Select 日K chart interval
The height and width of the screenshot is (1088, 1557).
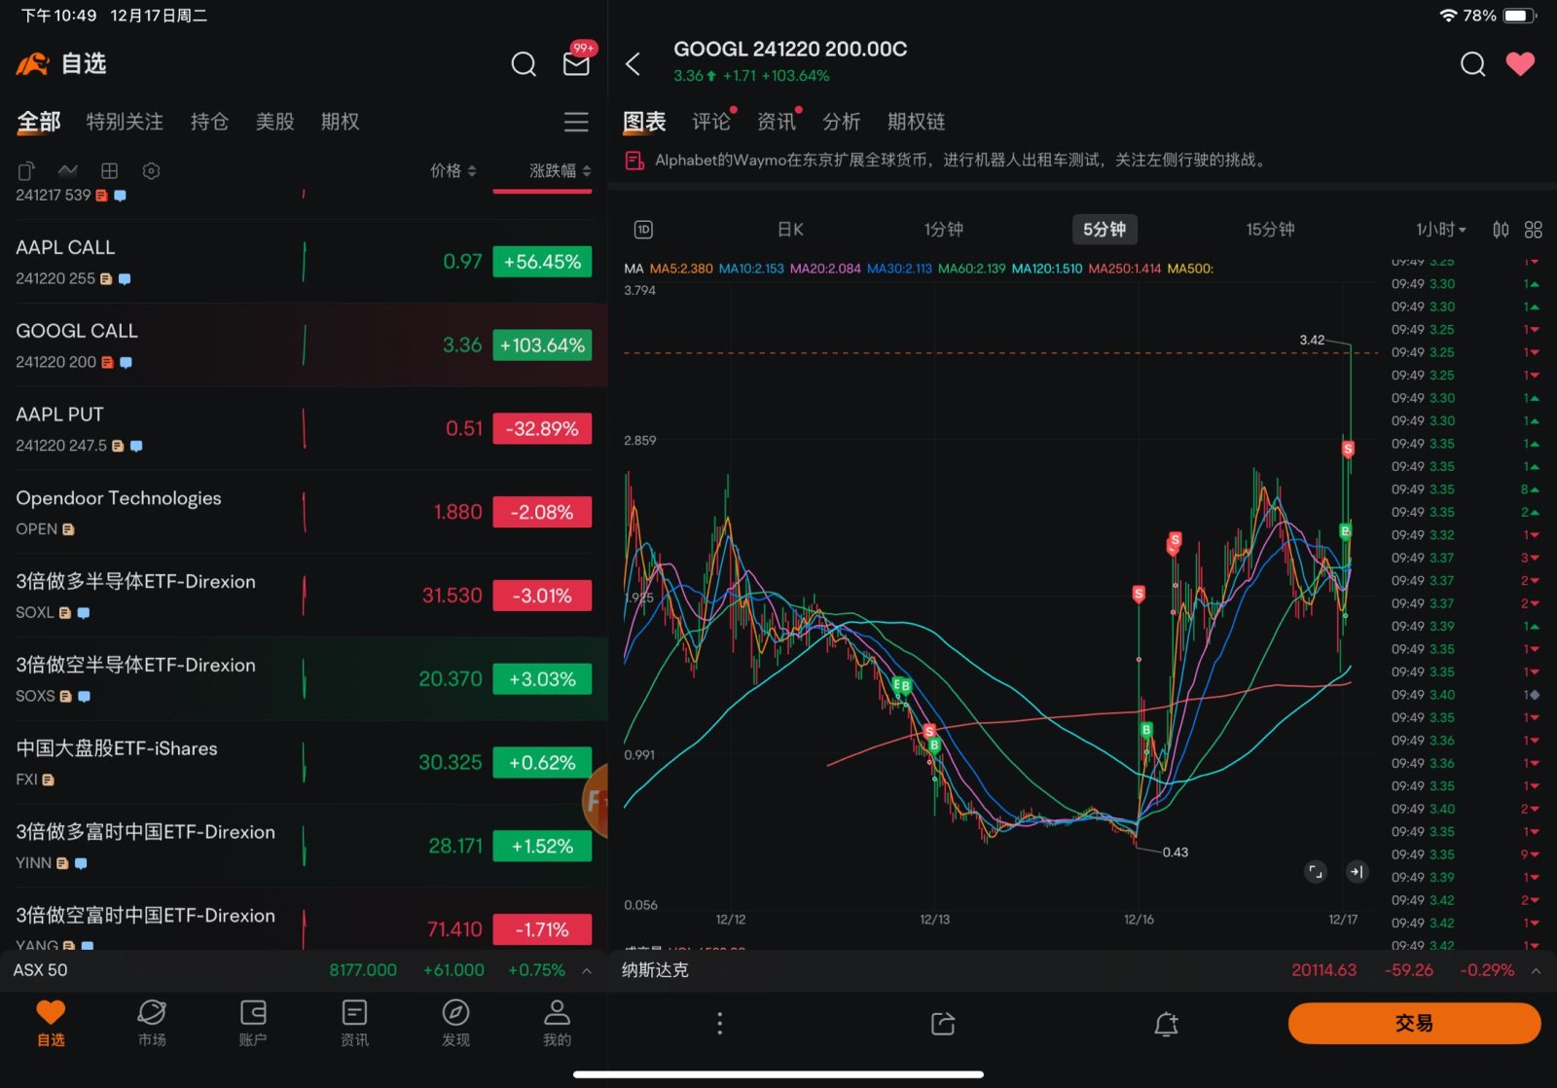(790, 230)
